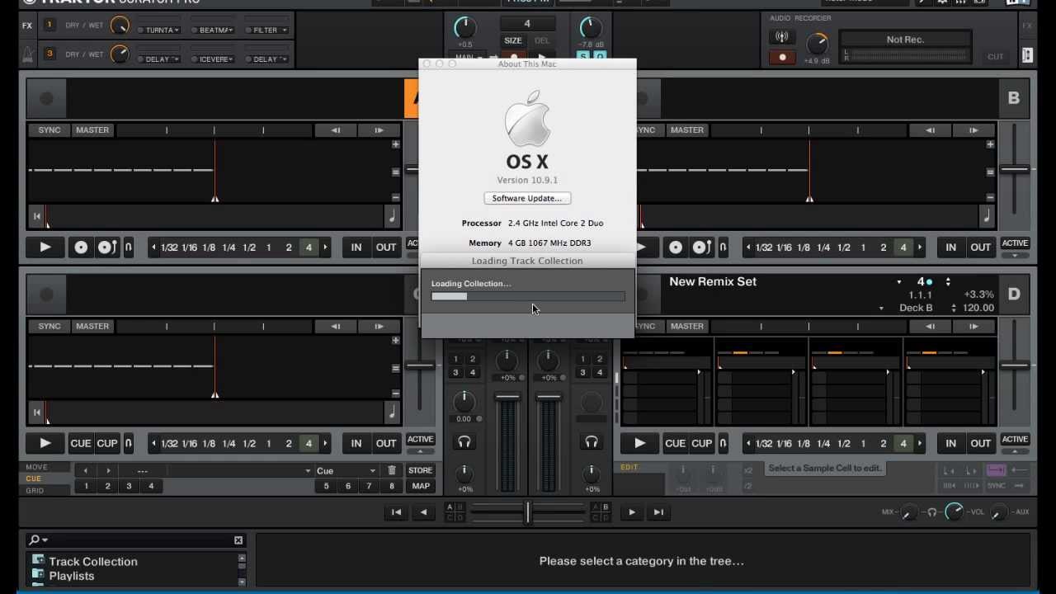
Task: Click Software Update in About This Mac
Action: tap(527, 198)
